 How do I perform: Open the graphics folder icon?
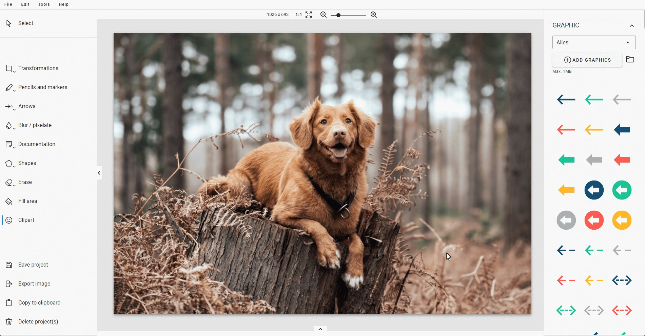pyautogui.click(x=630, y=60)
